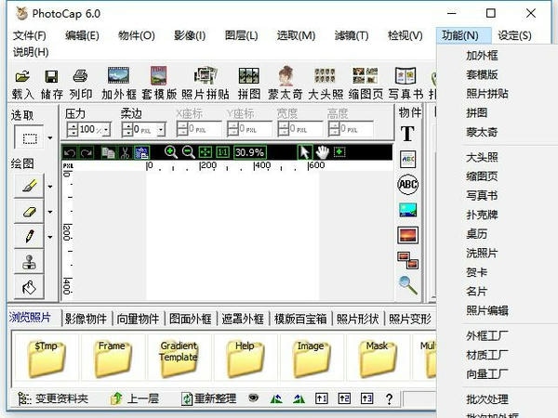
Task: Click the question mark help button
Action: coord(390,398)
